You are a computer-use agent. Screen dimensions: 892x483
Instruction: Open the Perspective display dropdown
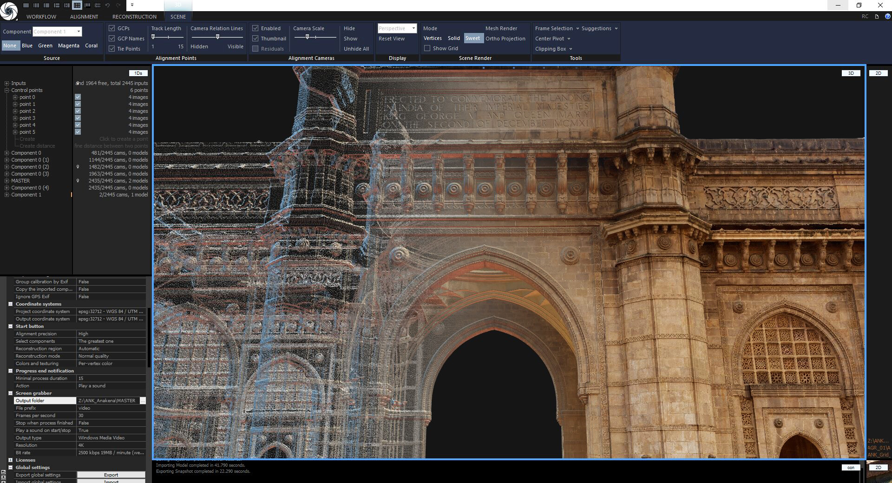click(x=413, y=28)
